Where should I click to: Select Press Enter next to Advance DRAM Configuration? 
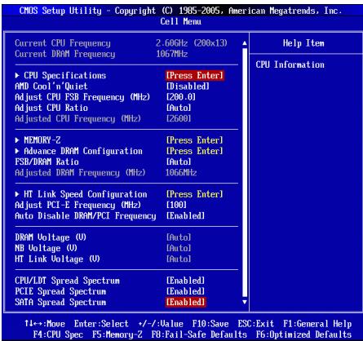(x=194, y=151)
